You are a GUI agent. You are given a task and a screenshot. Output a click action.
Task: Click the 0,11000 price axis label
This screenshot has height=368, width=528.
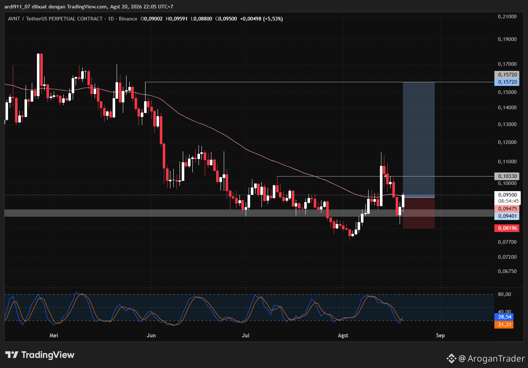[x=507, y=162]
